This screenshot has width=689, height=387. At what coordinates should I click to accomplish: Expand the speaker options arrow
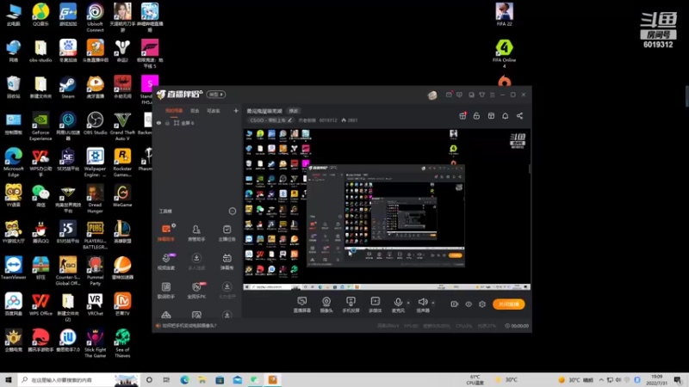(x=433, y=303)
